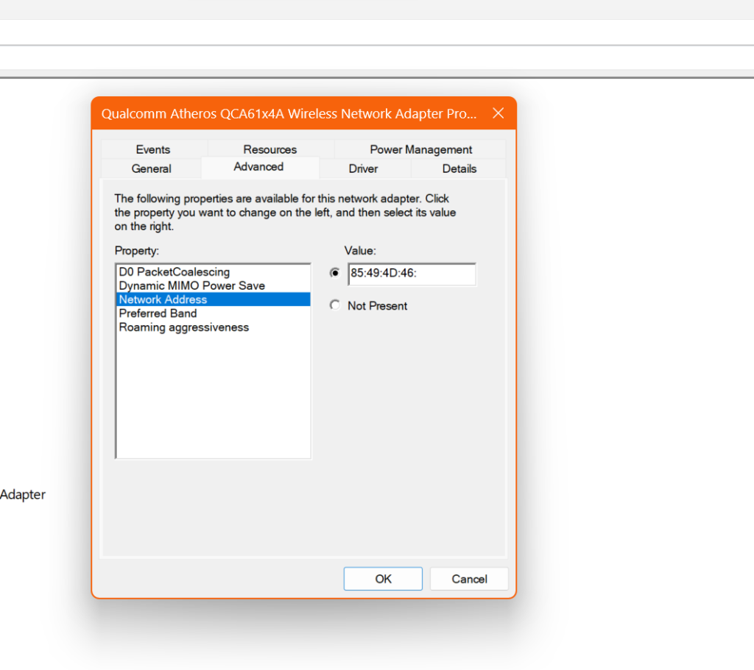This screenshot has height=670, width=754.
Task: Open the Power Management tab
Action: [x=420, y=149]
